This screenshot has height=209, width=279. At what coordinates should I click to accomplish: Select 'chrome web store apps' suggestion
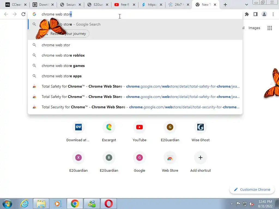click(135, 76)
